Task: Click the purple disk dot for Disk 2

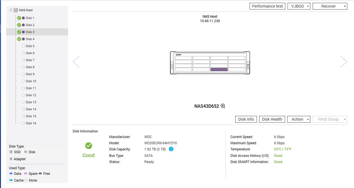Action: point(23,25)
